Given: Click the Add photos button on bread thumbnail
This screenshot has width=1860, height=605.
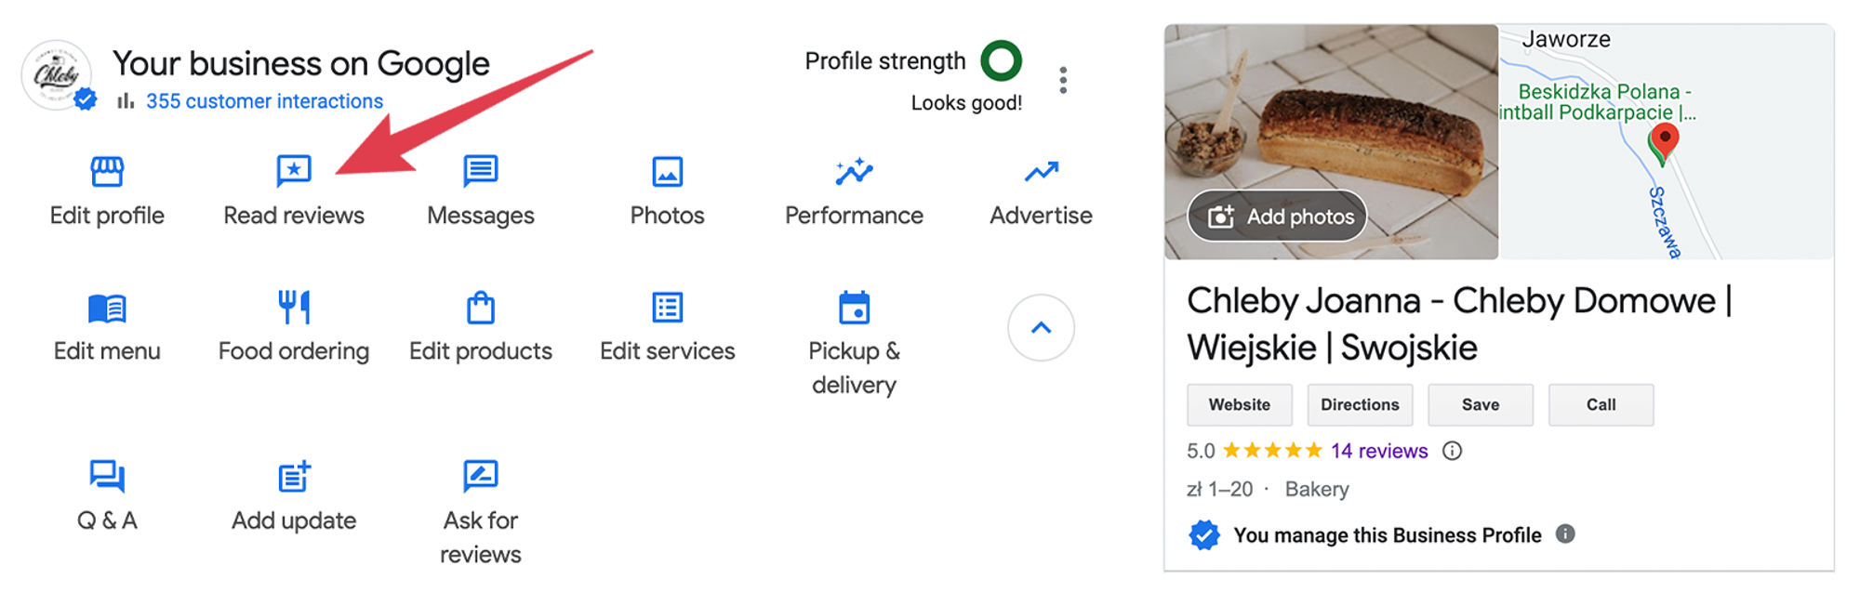Looking at the screenshot, I should [1280, 217].
